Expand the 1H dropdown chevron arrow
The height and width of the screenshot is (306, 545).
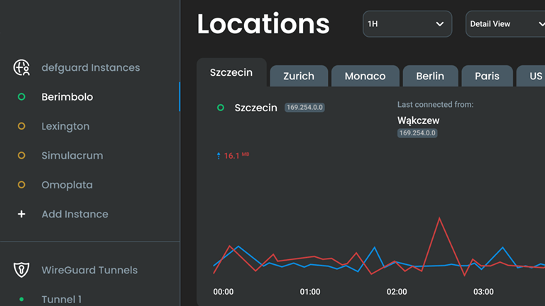[440, 24]
